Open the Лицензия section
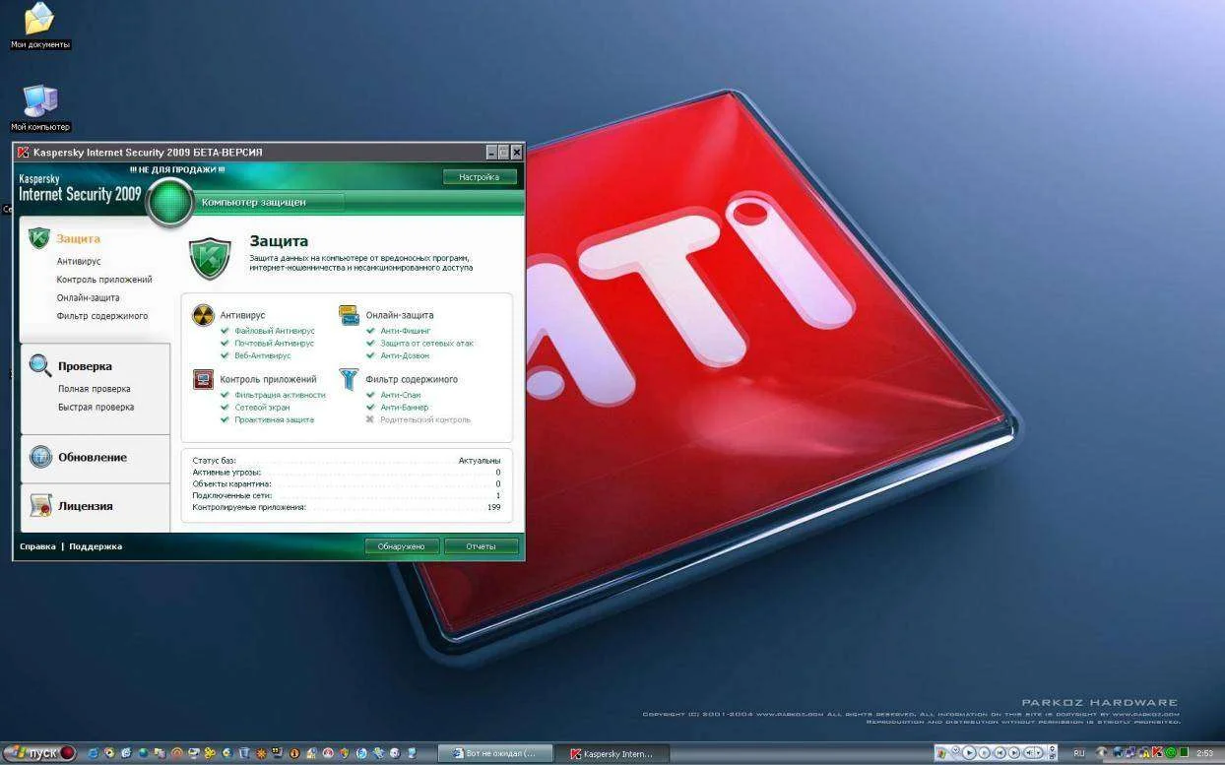This screenshot has width=1225, height=765. click(x=86, y=506)
